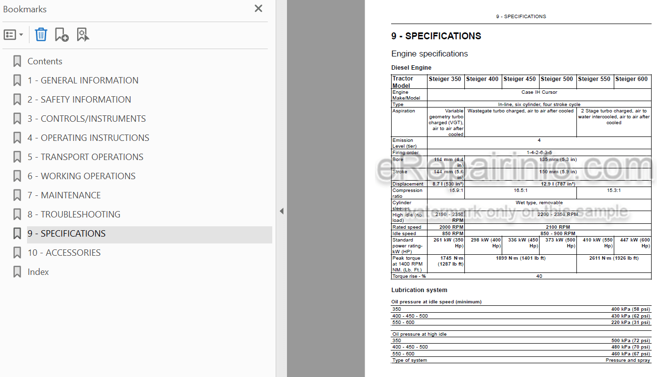Click the Engine specifications subheading
The width and height of the screenshot is (657, 377).
(429, 54)
